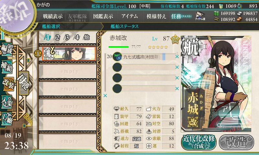Open the 入渠 docking repair icon
This screenshot has height=155, width=259.
click(7, 102)
